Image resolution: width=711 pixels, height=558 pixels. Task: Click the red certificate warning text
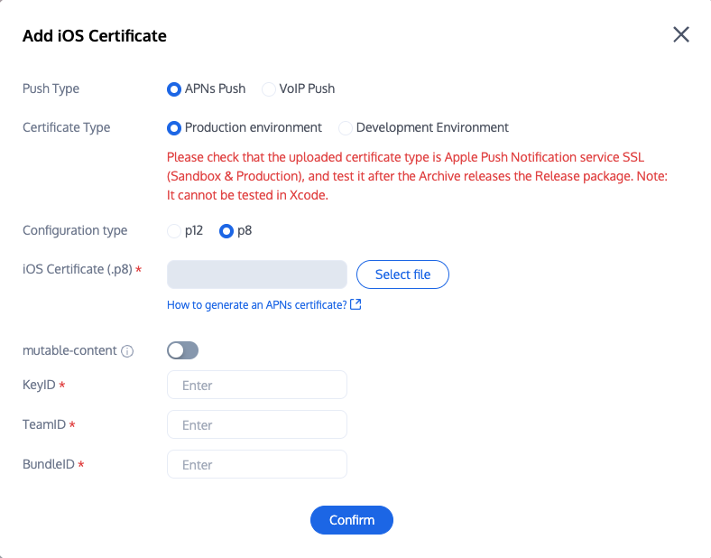(417, 174)
